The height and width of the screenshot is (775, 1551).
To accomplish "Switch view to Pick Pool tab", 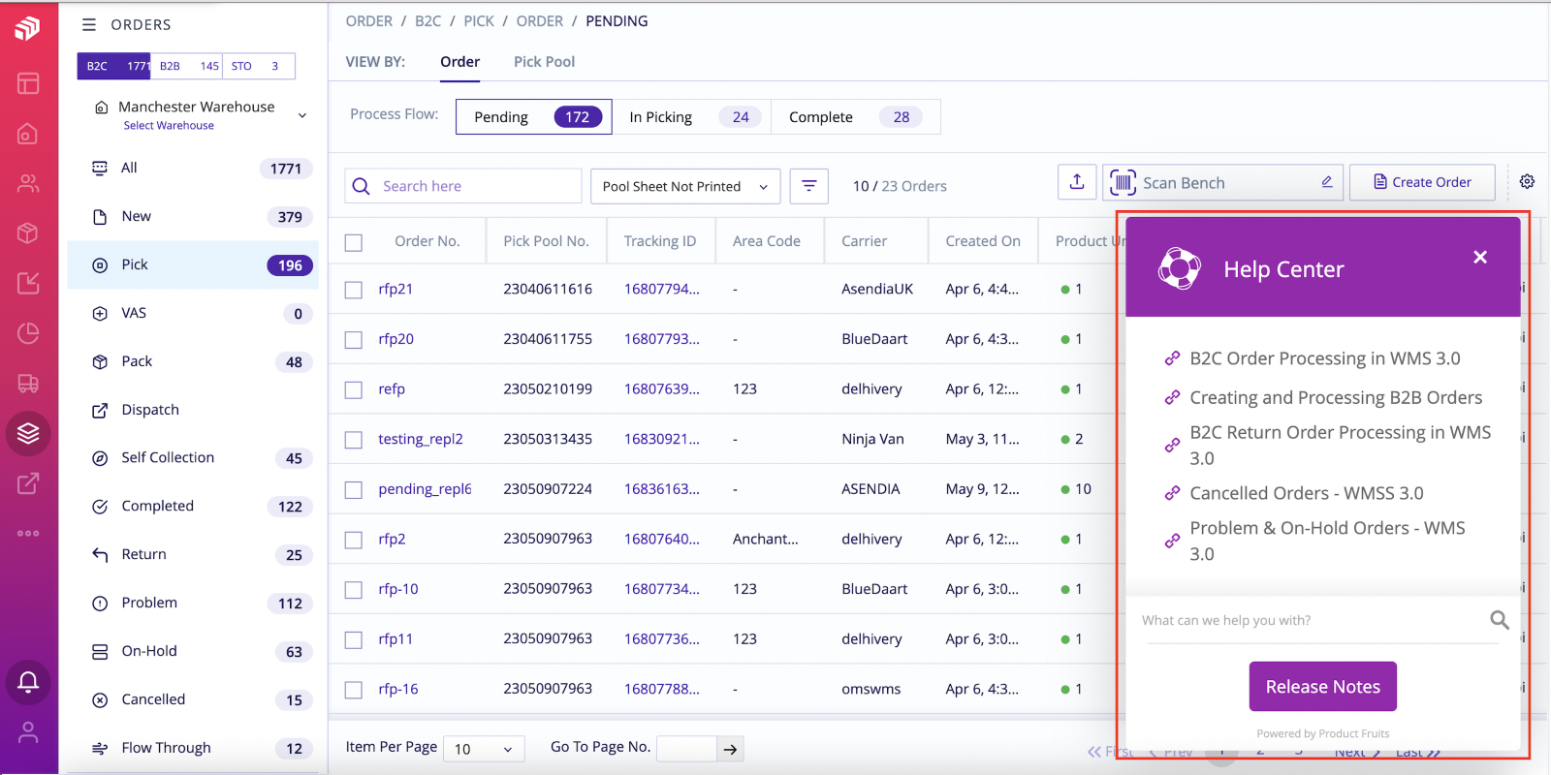I will click(544, 62).
